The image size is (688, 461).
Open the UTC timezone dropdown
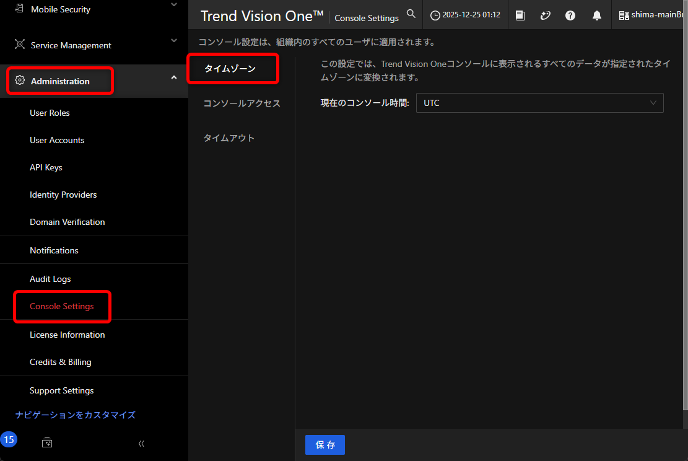540,103
